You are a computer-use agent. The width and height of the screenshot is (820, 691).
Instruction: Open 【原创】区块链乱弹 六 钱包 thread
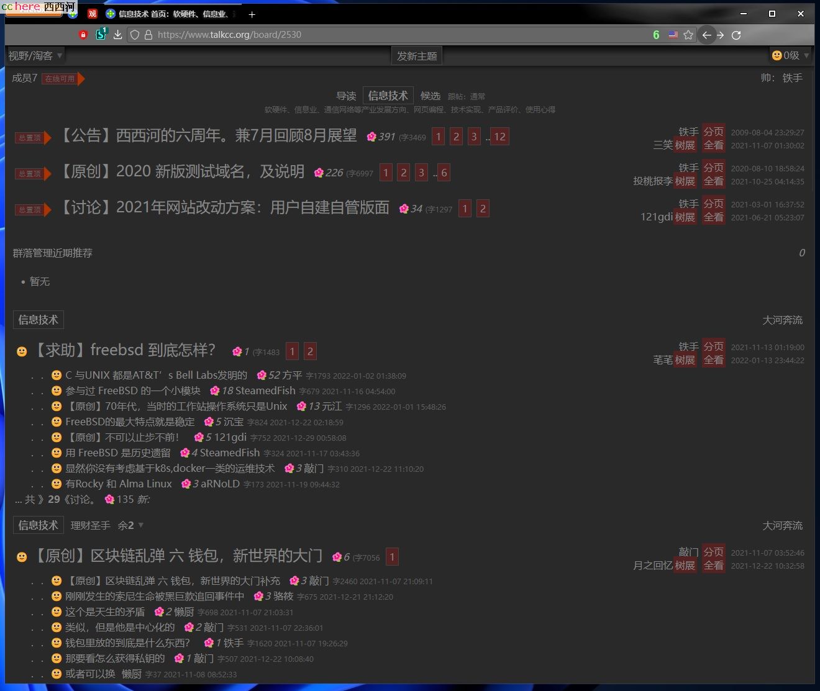[176, 556]
